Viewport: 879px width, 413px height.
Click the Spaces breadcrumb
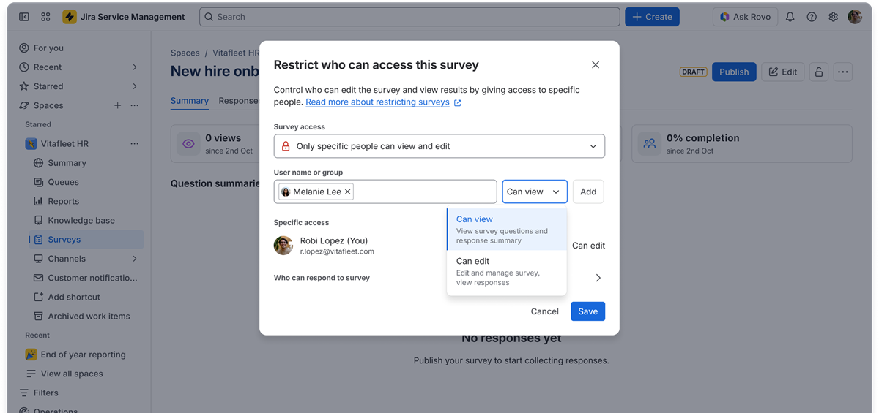pyautogui.click(x=185, y=53)
